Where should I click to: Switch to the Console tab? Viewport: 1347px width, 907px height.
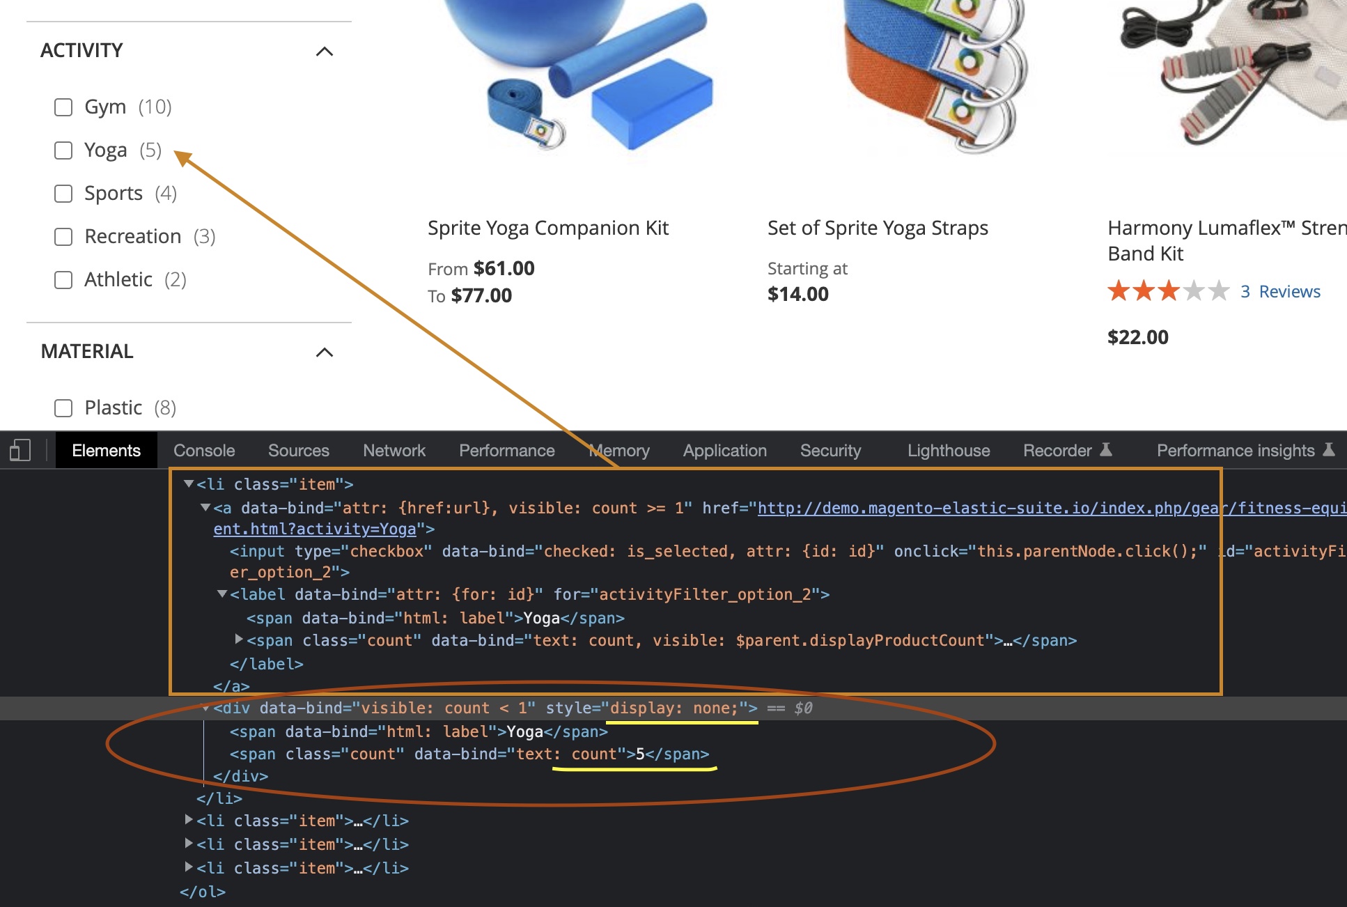[203, 450]
